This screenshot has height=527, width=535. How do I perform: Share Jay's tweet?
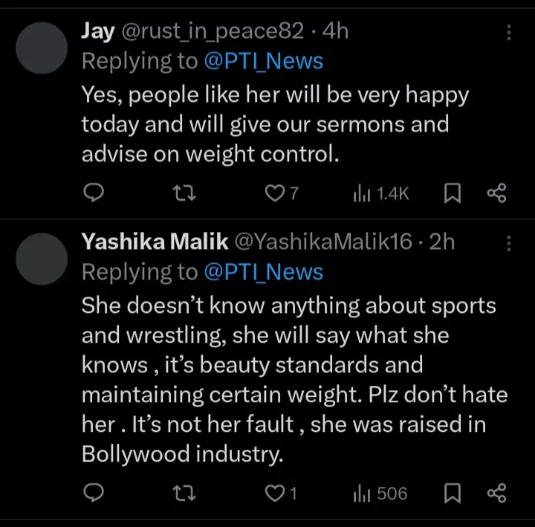[x=496, y=194]
